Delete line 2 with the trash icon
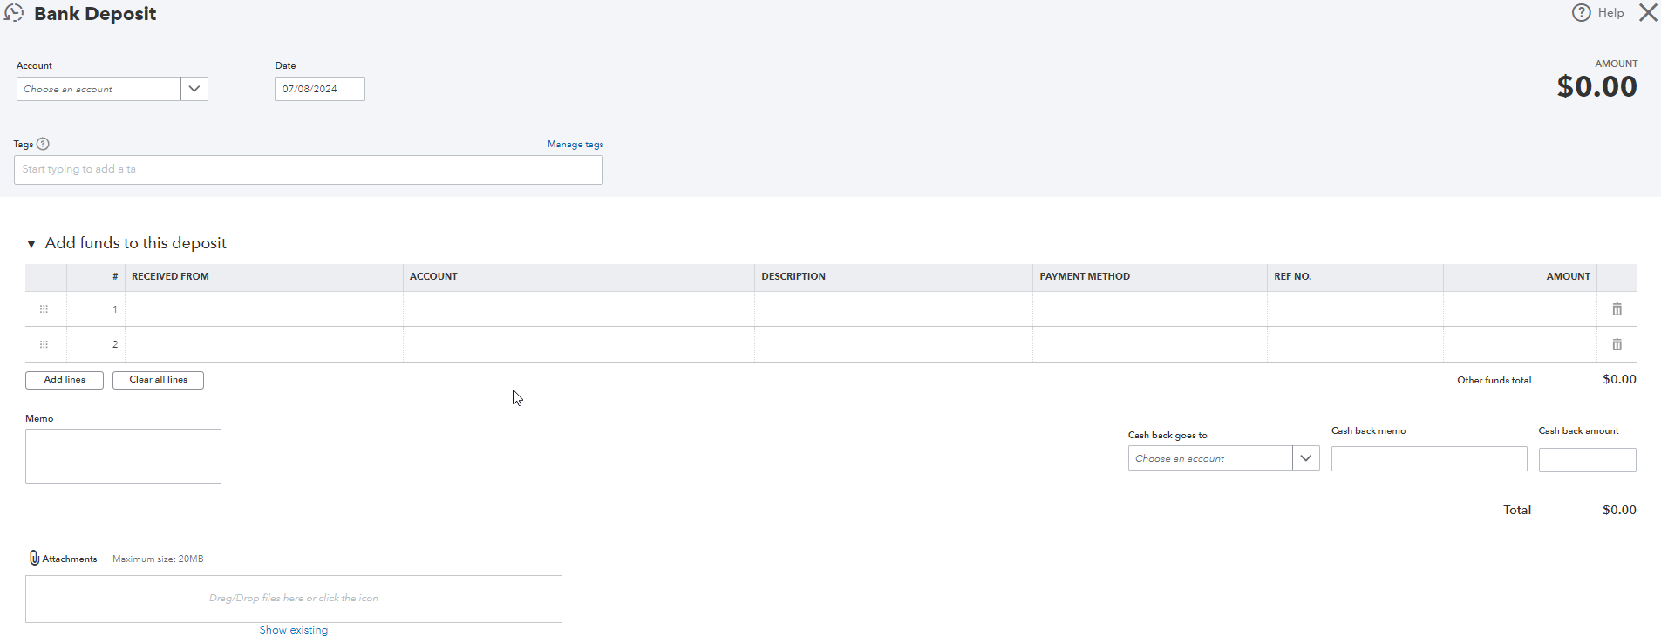This screenshot has height=637, width=1661. pyautogui.click(x=1617, y=344)
